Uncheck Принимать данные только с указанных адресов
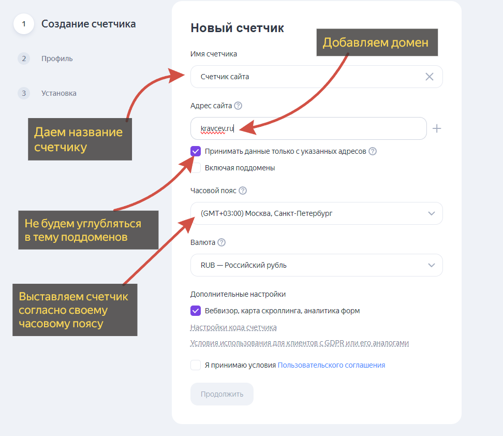The height and width of the screenshot is (436, 503). (x=196, y=151)
